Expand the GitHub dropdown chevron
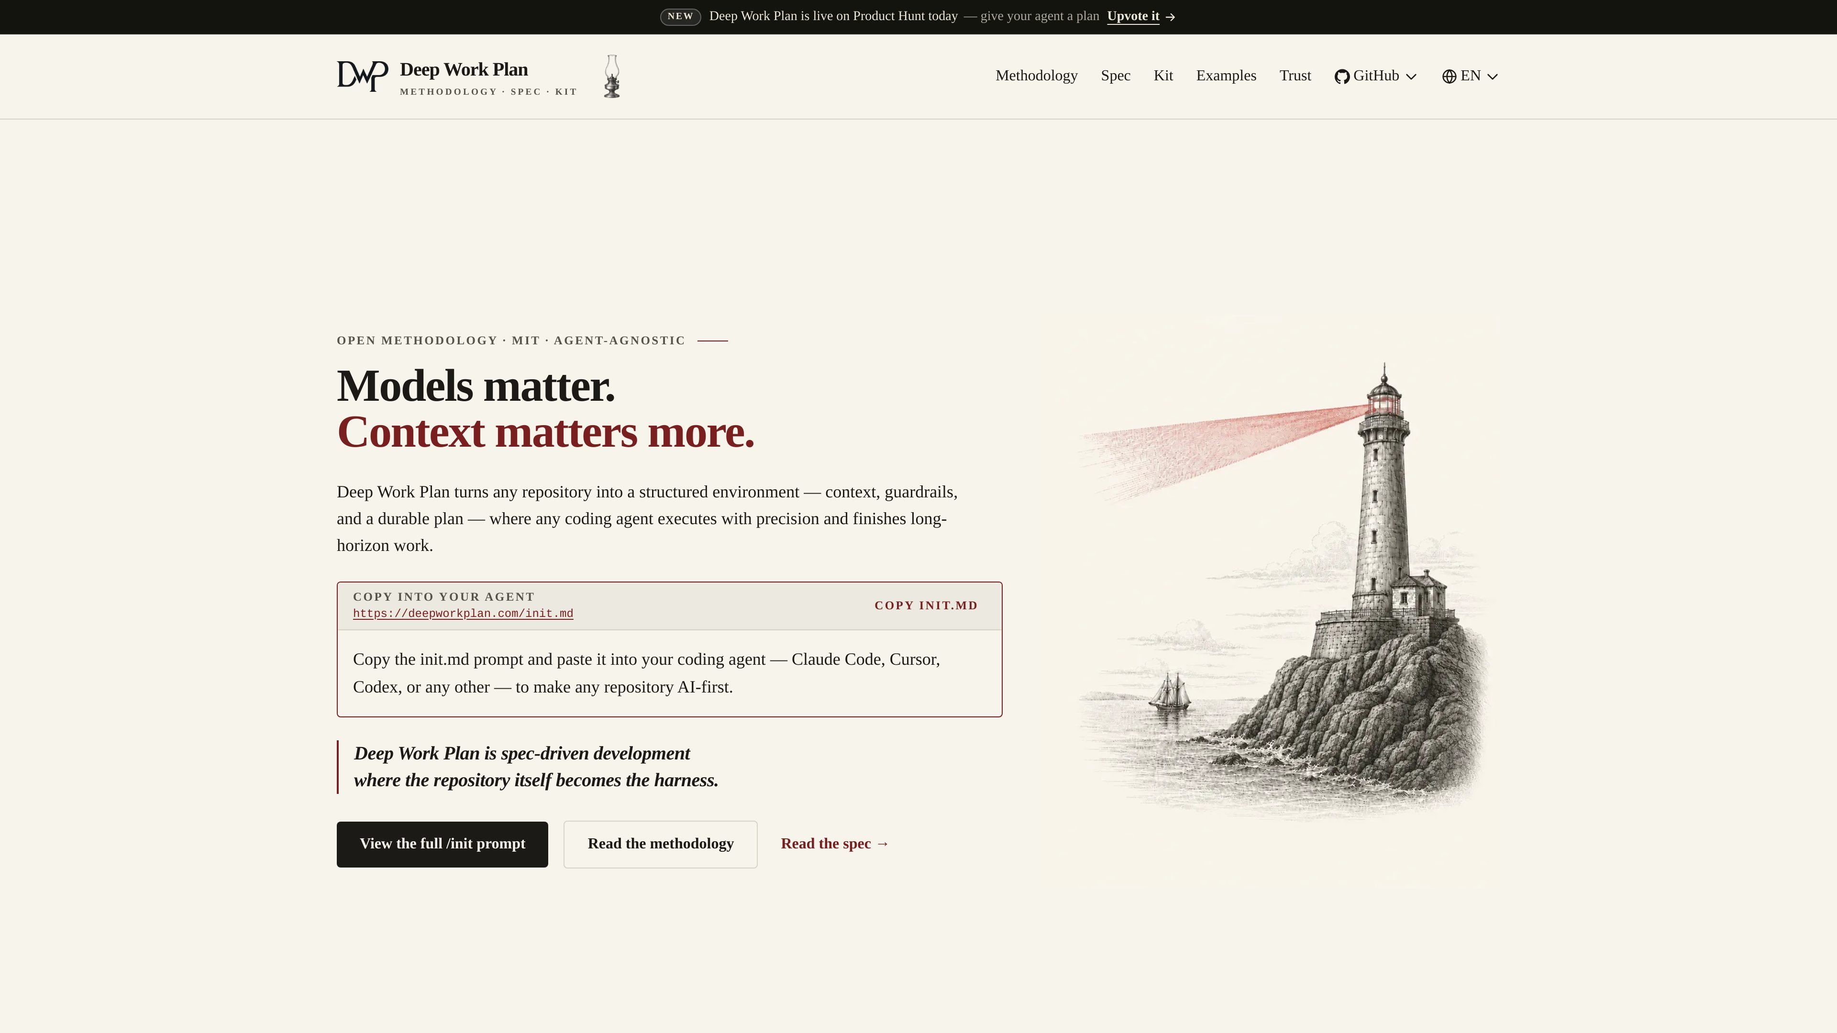This screenshot has height=1033, width=1837. pyautogui.click(x=1411, y=77)
